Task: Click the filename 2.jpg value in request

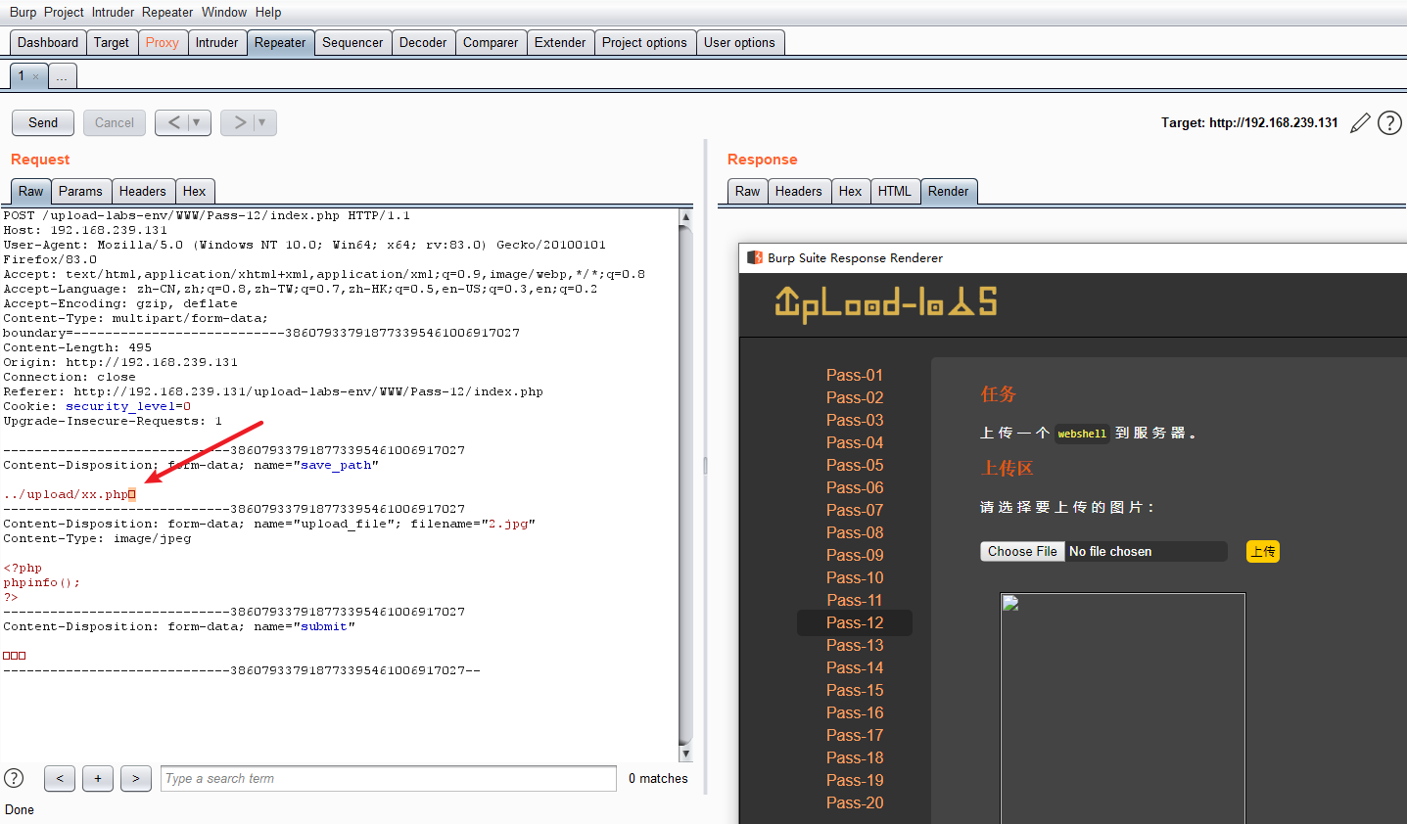Action: tap(508, 524)
